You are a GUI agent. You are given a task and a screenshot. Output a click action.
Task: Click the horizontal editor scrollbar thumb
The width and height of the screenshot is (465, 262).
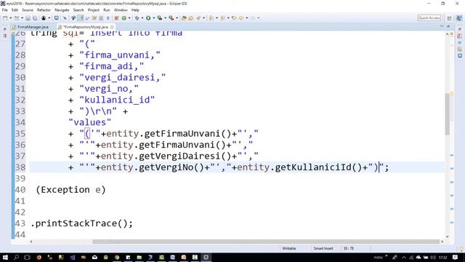click(266, 242)
